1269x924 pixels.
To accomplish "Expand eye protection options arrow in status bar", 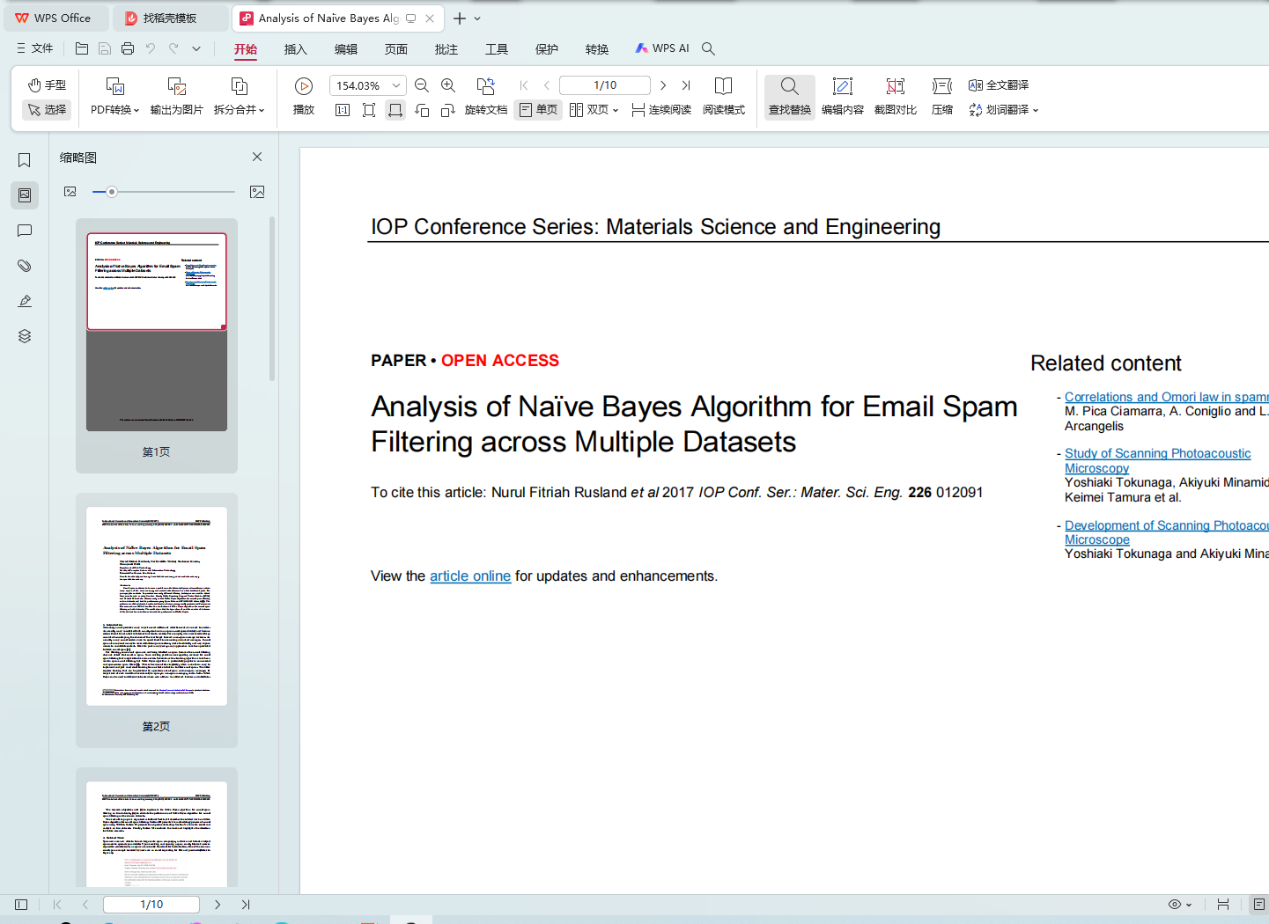I will 1189,905.
